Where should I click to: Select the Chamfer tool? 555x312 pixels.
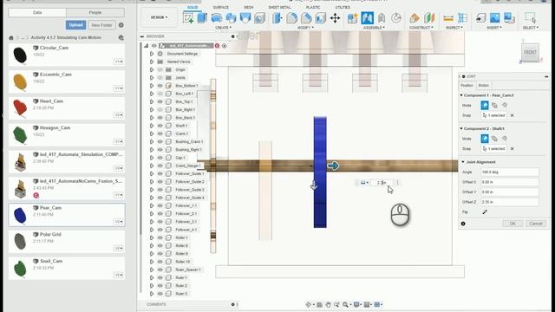(x=306, y=17)
